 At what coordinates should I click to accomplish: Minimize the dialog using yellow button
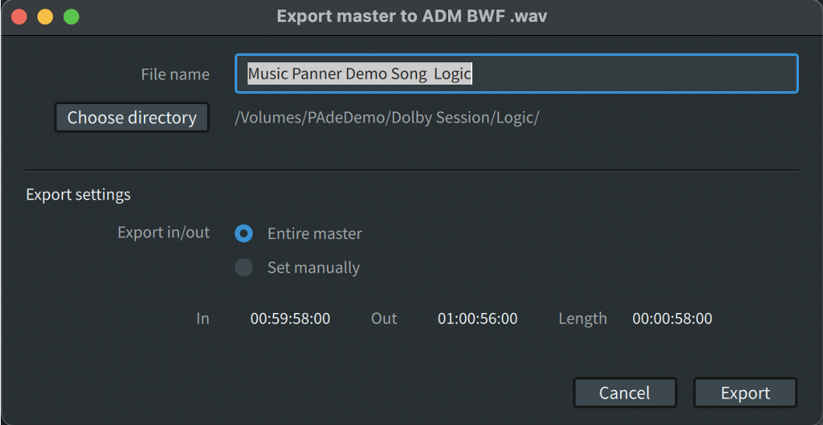click(45, 16)
